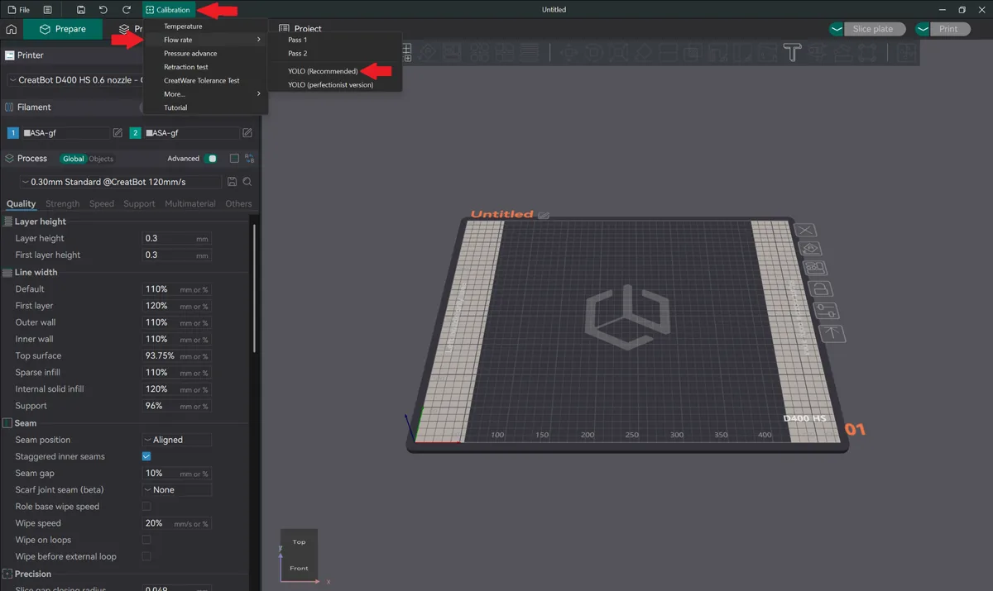Image resolution: width=993 pixels, height=591 pixels.
Task: Click the Seam gap 10% field
Action: click(176, 474)
